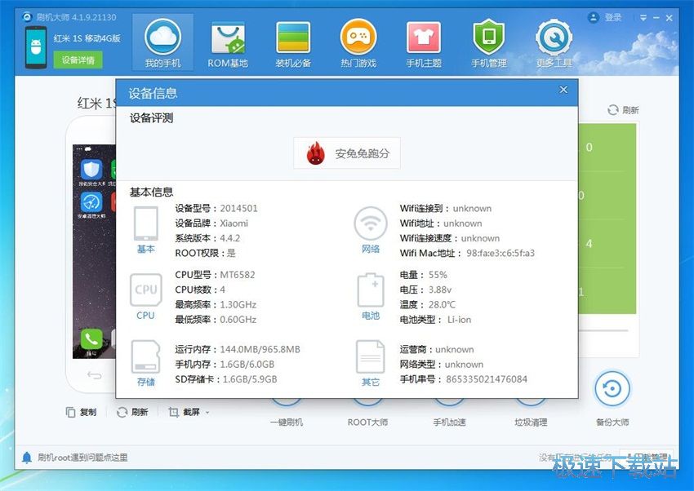
Task: Close the 设备信息 dialog
Action: tap(563, 90)
